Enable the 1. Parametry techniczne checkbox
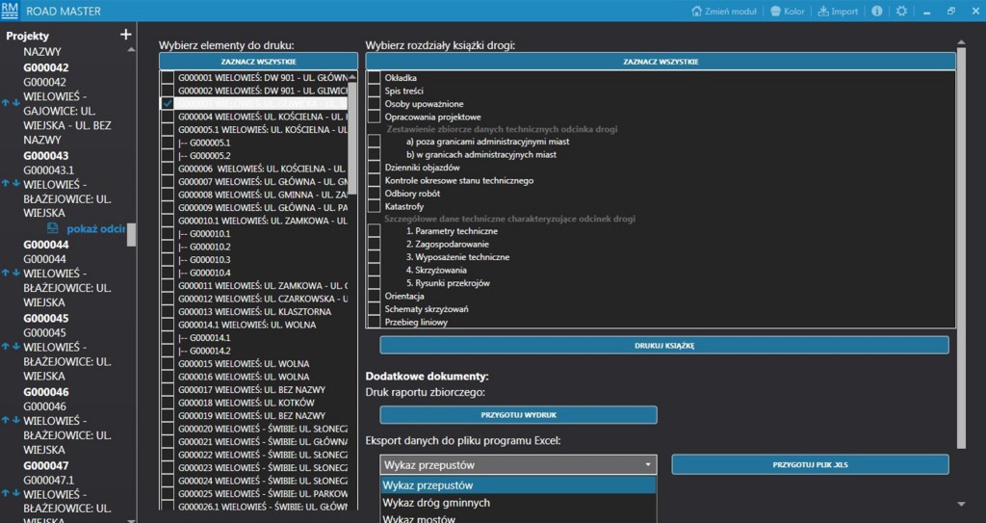This screenshot has height=523, width=986. 375,231
